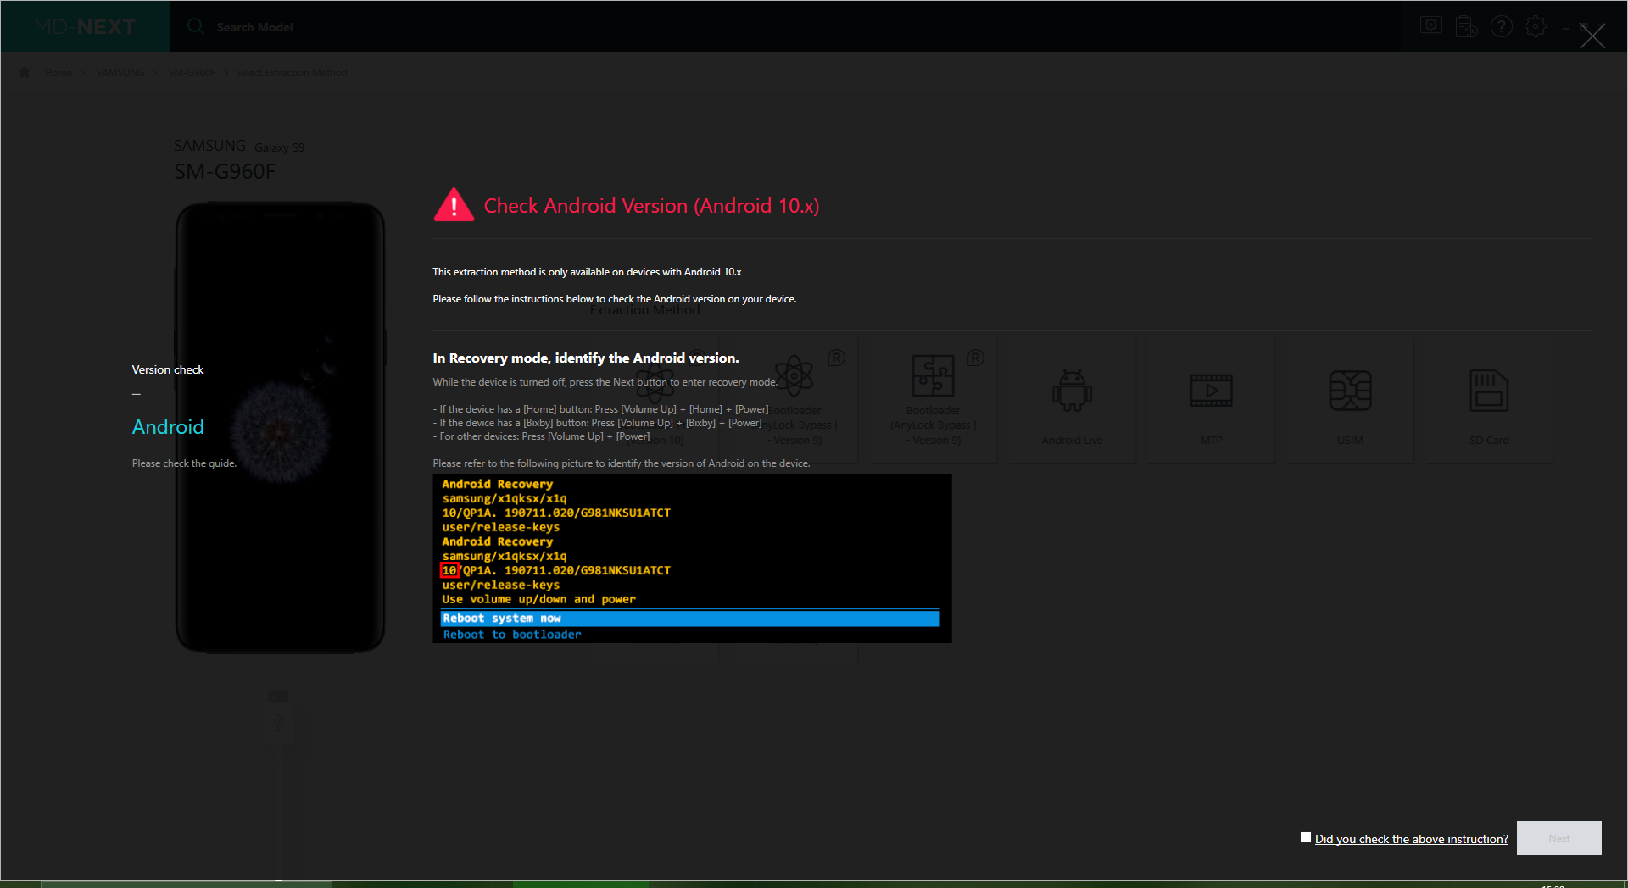Click 'In Recovery mode, identify the Android version.'
The width and height of the screenshot is (1628, 888).
coord(586,358)
